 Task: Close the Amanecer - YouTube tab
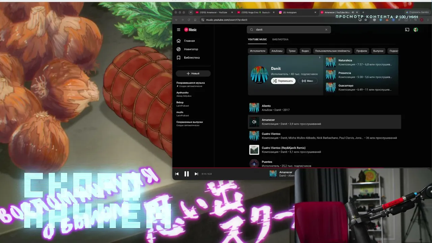pyautogui.click(x=232, y=12)
